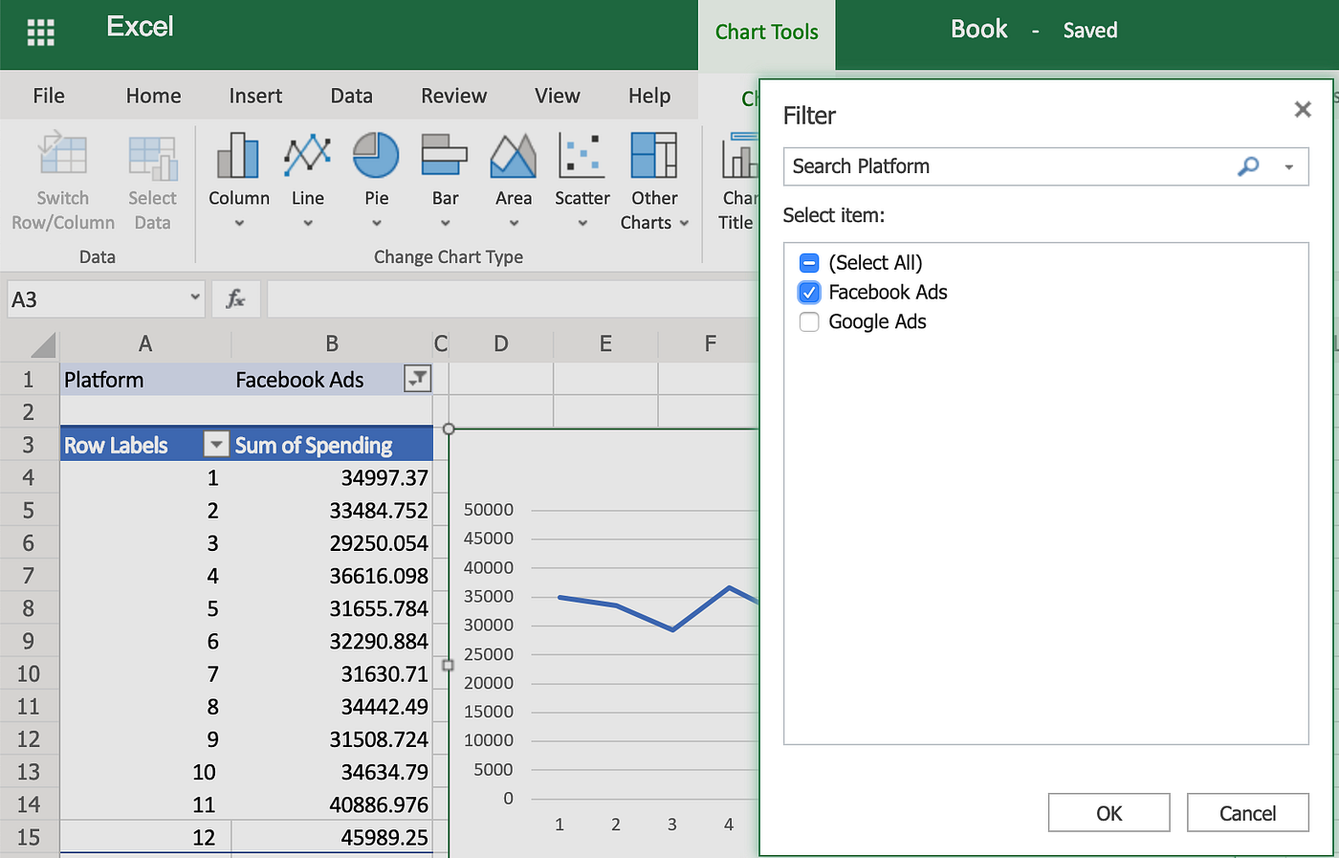Select row 15 header
This screenshot has width=1339, height=858.
[x=29, y=837]
